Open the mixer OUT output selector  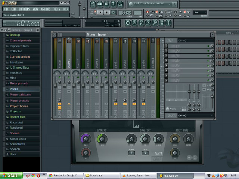pos(196,116)
